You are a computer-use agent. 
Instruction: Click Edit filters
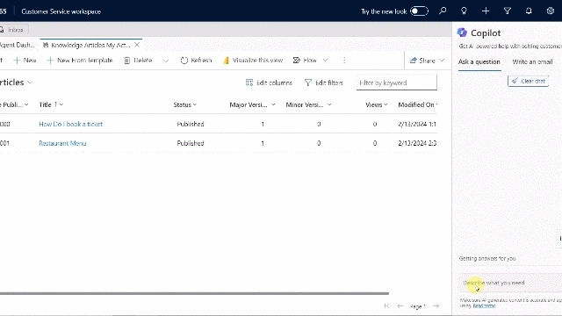(324, 83)
